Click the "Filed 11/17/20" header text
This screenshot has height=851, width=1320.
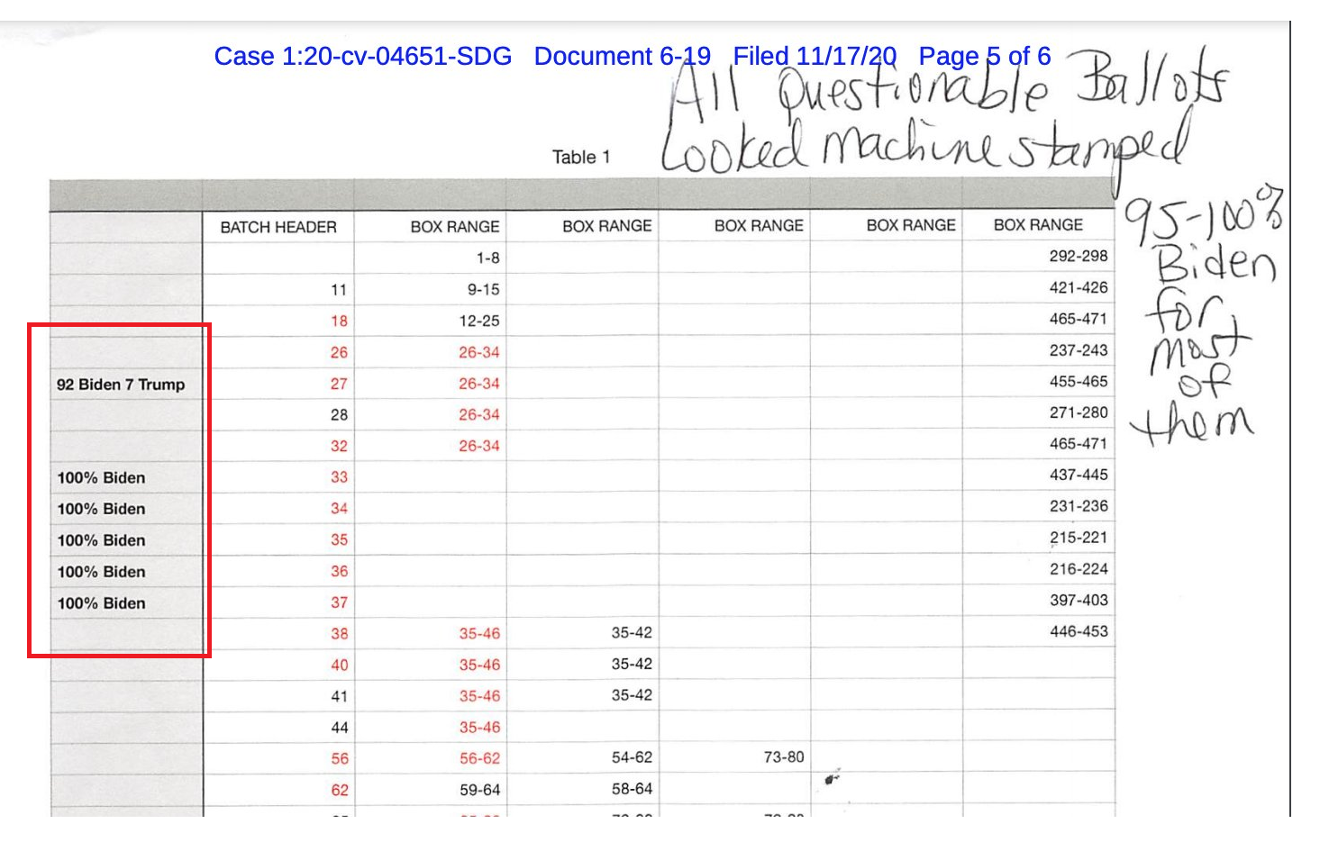814,56
